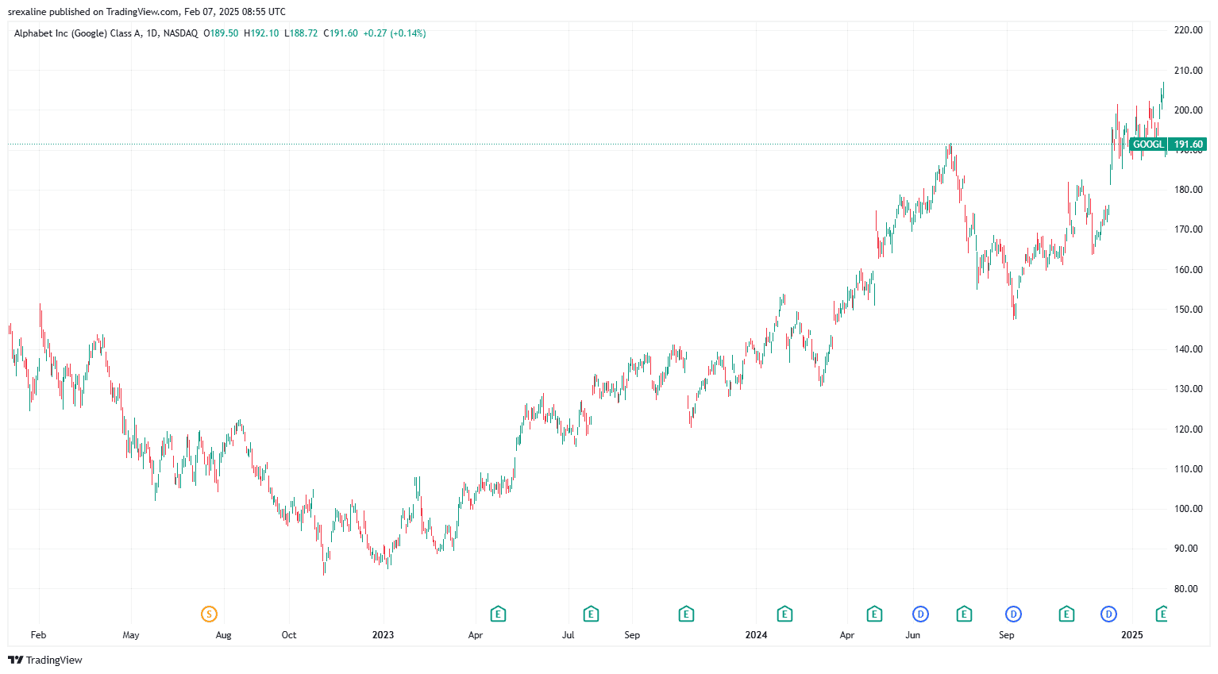
Task: Click the low value L188.72
Action: coord(301,33)
